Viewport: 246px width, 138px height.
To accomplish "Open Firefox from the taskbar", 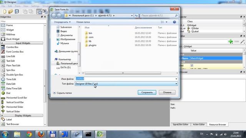I will pos(41,134).
